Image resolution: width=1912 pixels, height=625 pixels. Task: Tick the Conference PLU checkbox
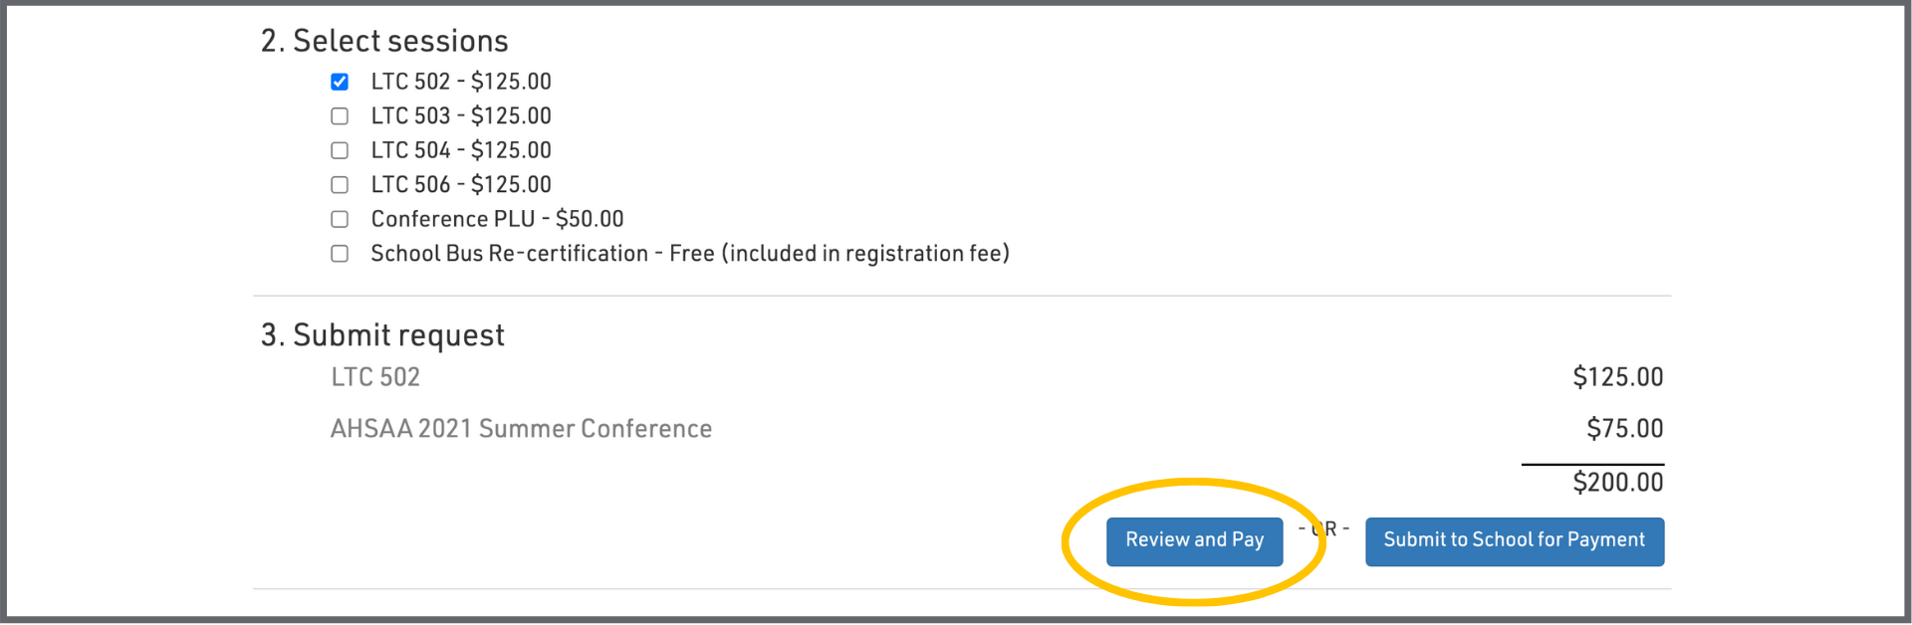coord(340,219)
